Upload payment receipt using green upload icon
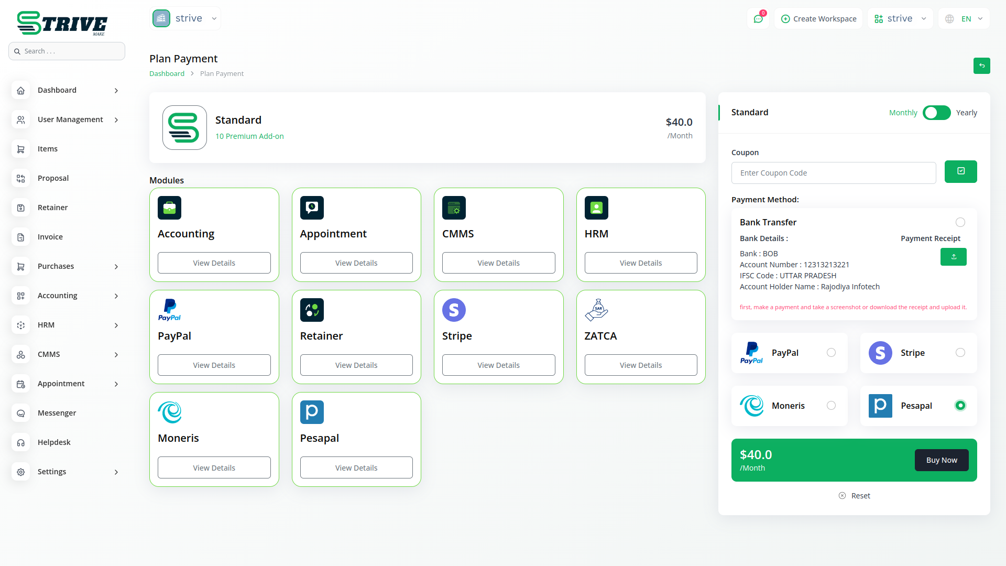The image size is (1006, 566). (953, 257)
